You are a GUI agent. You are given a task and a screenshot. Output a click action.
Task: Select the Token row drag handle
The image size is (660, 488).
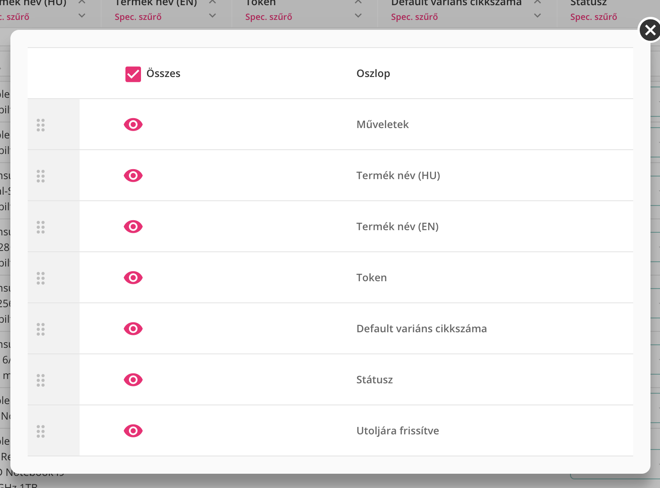click(x=41, y=278)
